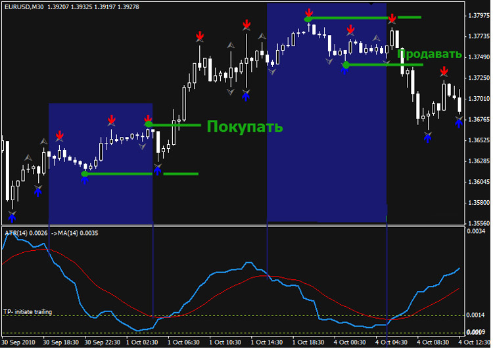Select the TP- initiate trailing level label
This screenshot has height=349, width=493.
pos(27,311)
